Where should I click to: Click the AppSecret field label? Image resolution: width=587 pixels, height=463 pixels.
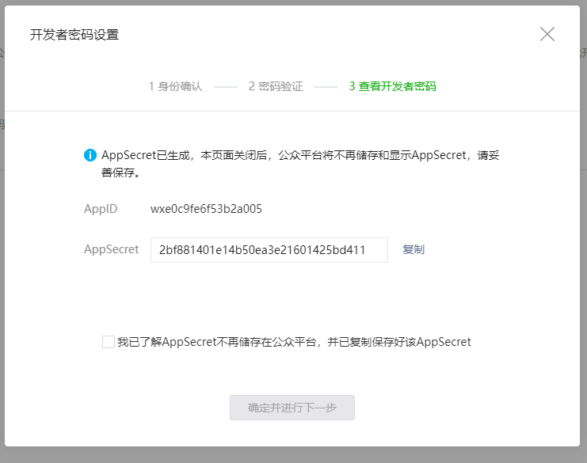tap(111, 249)
